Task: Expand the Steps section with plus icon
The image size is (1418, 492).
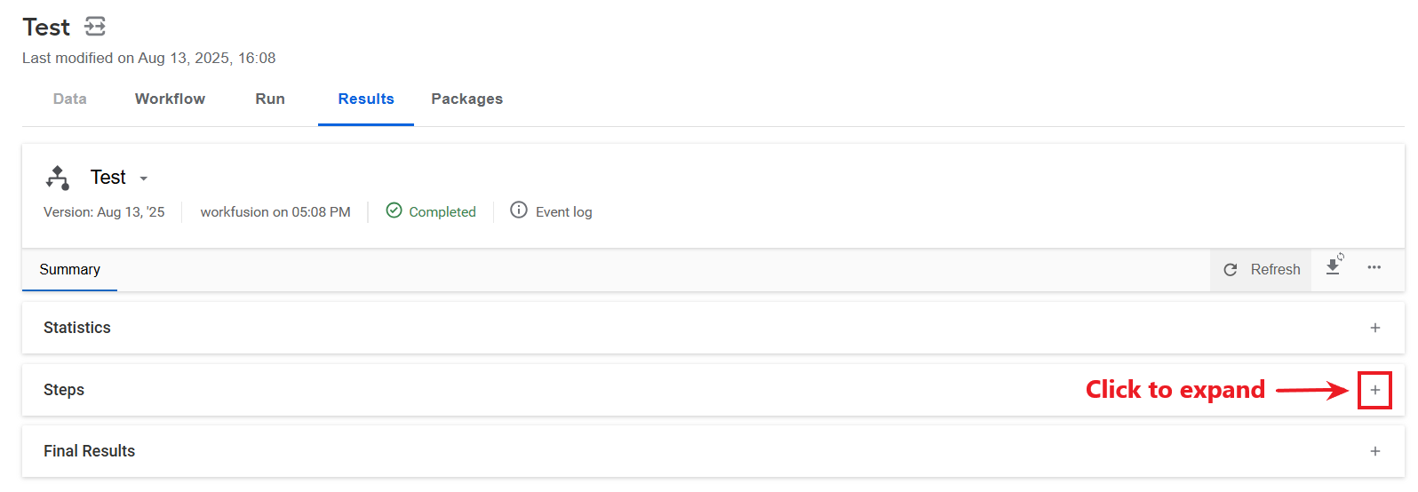Action: point(1375,390)
